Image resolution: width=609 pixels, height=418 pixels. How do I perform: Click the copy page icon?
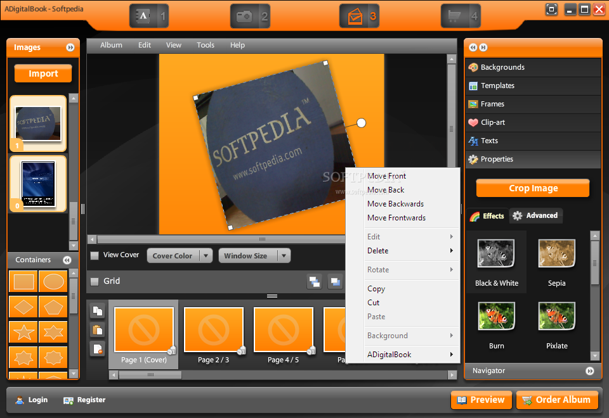(x=98, y=310)
